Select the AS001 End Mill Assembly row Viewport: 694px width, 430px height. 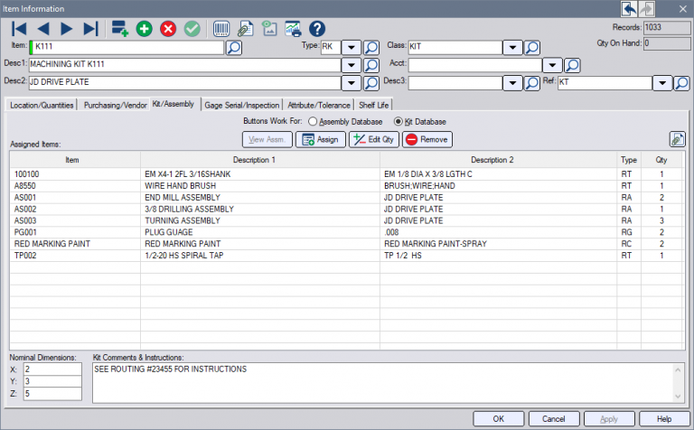click(181, 197)
